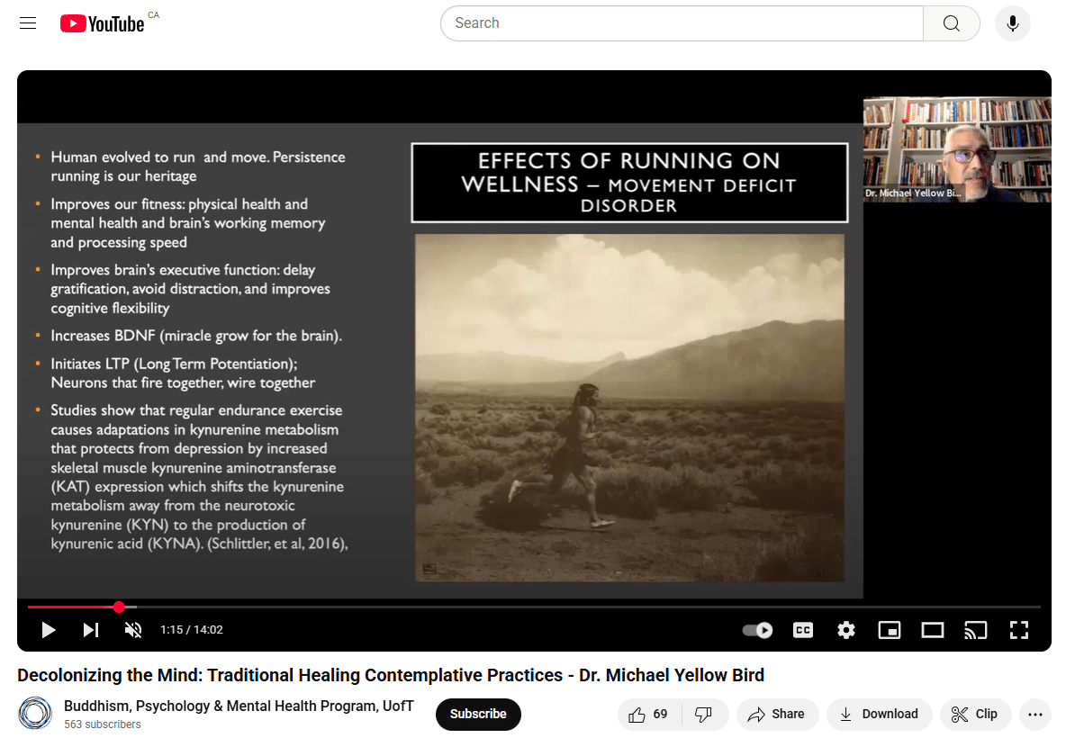This screenshot has height=738, width=1066.
Task: Open the YouTube hamburger guide menu
Action: 28,23
